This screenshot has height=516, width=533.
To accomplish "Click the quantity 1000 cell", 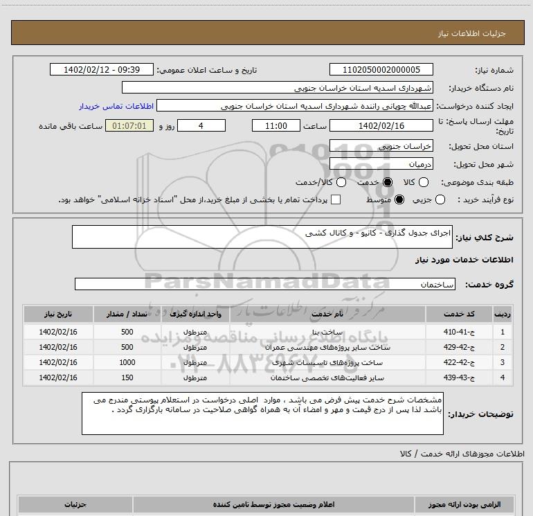I will point(127,362).
